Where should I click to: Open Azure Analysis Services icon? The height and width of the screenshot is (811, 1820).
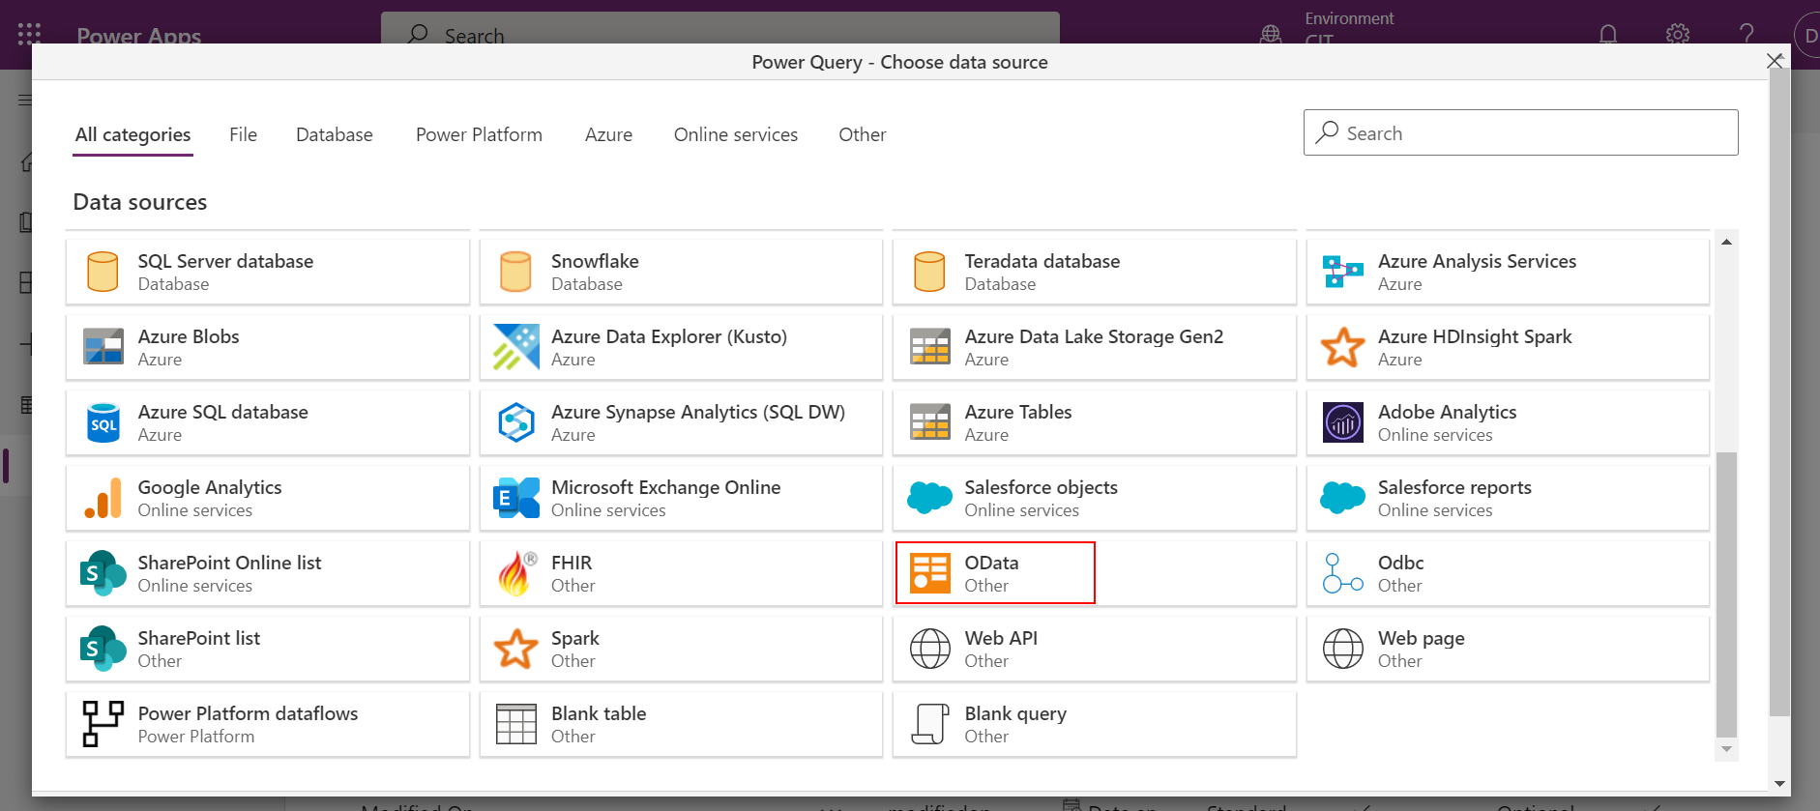[x=1342, y=272]
